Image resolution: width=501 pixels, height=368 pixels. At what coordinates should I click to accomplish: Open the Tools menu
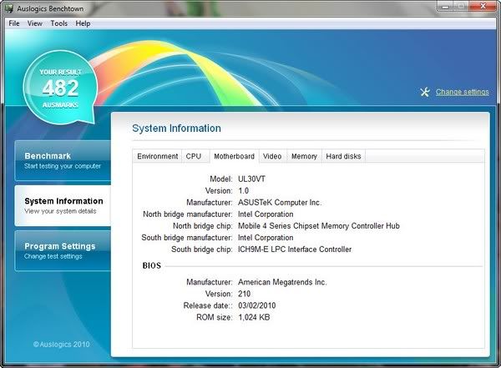tap(58, 23)
